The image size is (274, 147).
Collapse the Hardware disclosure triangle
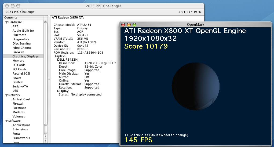pos(6,22)
